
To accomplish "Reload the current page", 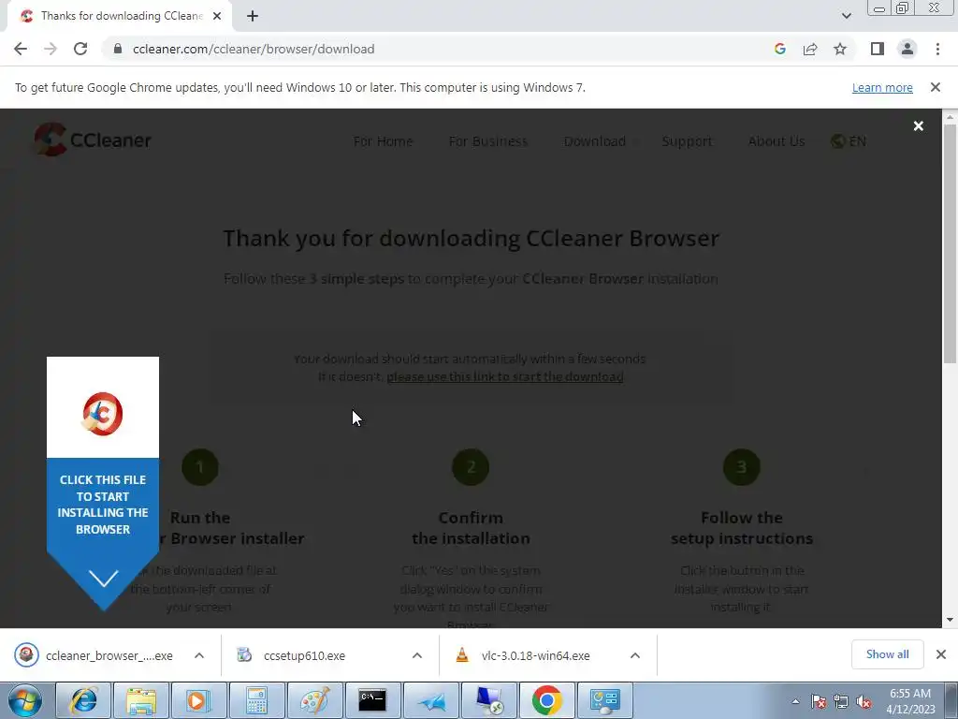I will tap(80, 49).
